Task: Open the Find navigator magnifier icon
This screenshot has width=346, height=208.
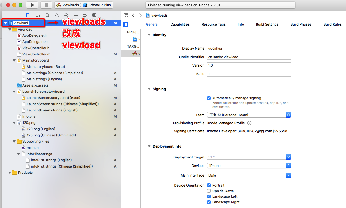Action: tap(47, 15)
